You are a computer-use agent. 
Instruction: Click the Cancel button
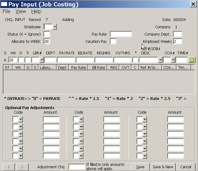click(x=186, y=167)
